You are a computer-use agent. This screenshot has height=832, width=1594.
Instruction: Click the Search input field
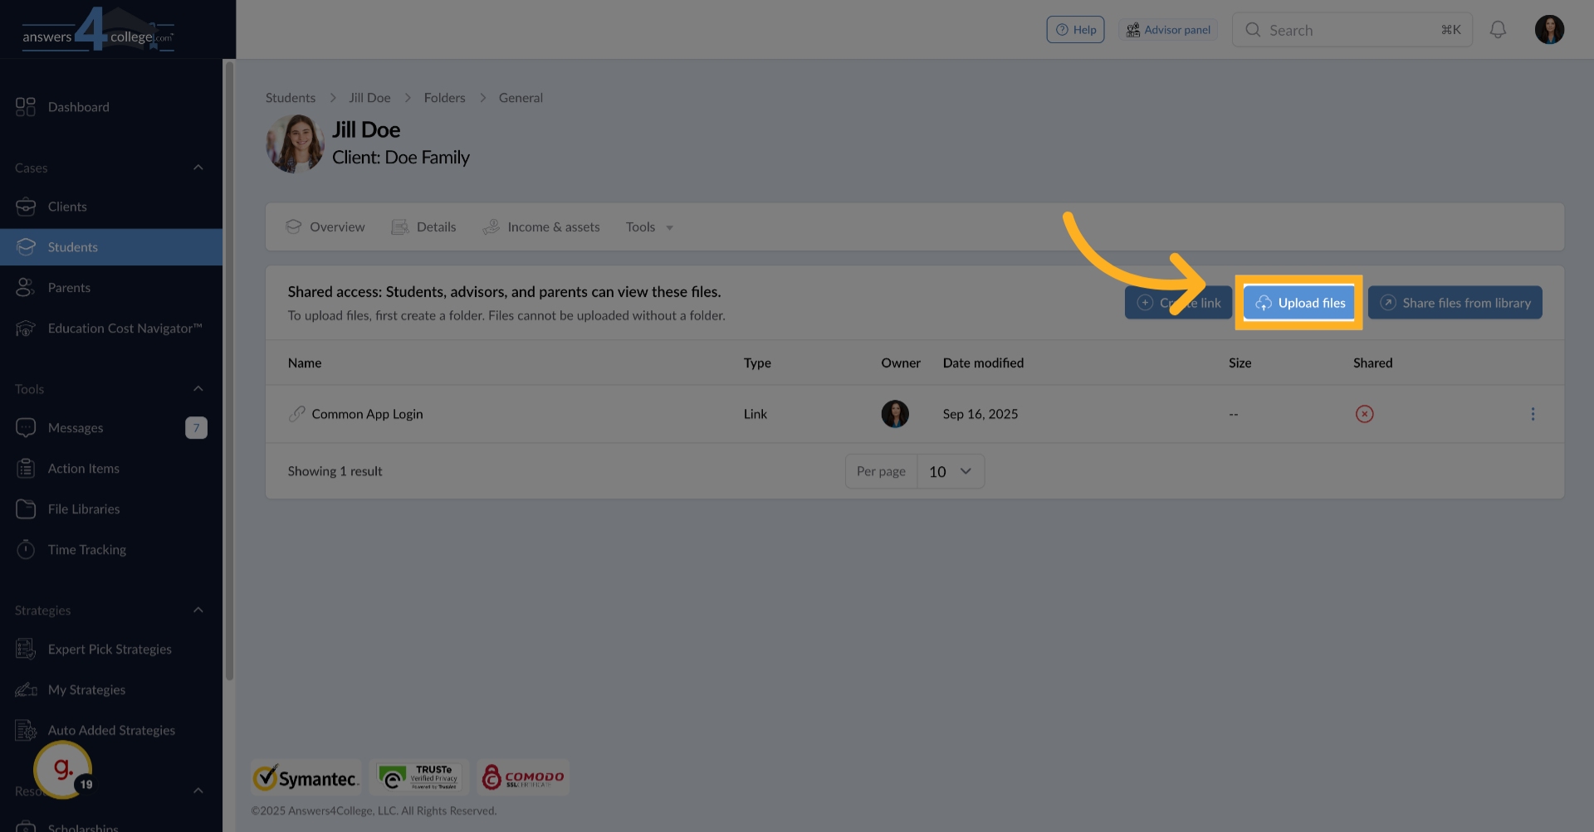pos(1352,30)
